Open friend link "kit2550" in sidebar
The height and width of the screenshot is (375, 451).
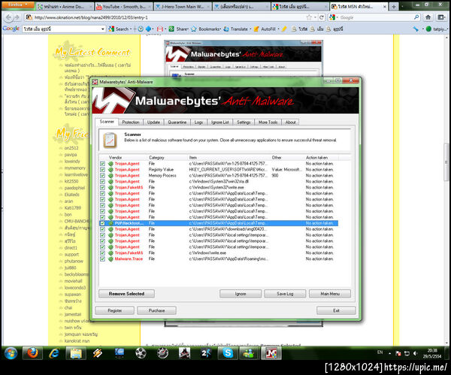click(71, 181)
